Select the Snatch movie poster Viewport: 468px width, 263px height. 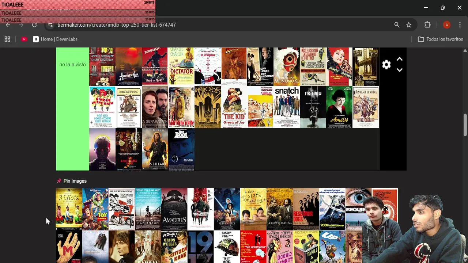point(287,107)
